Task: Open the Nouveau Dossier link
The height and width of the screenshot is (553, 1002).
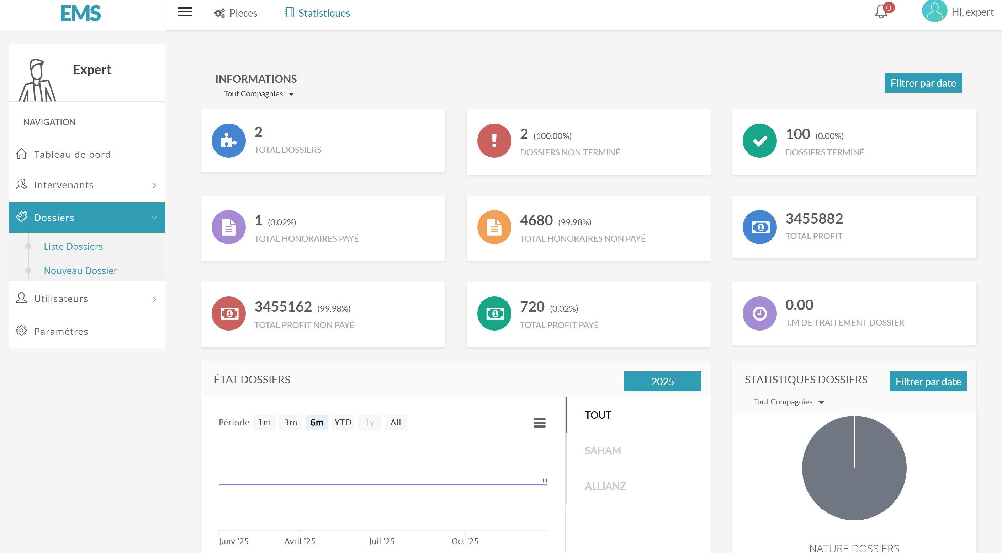Action: [x=80, y=270]
